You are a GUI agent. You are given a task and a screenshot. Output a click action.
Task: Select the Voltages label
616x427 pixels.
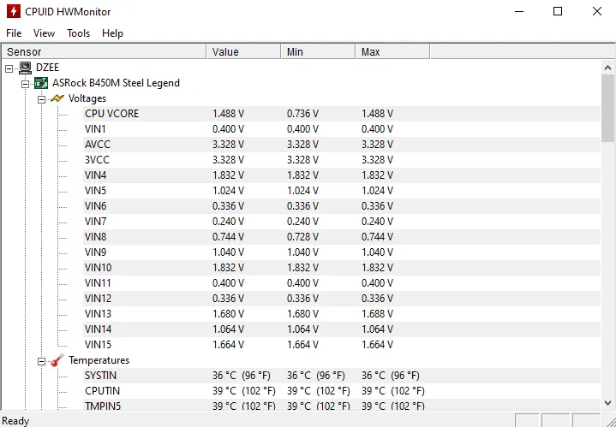(87, 98)
